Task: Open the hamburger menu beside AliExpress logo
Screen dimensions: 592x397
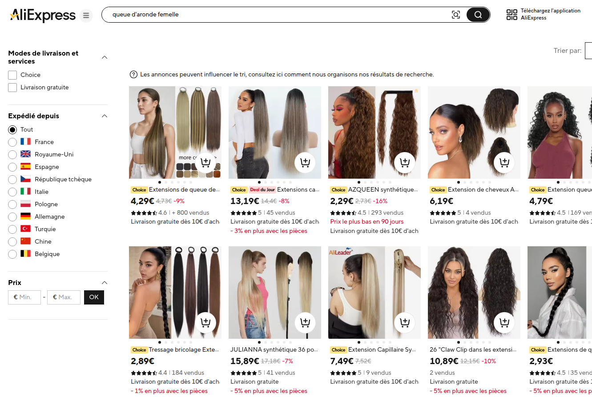Action: (x=86, y=16)
